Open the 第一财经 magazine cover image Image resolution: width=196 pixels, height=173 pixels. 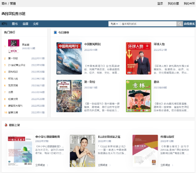(x=69, y=96)
